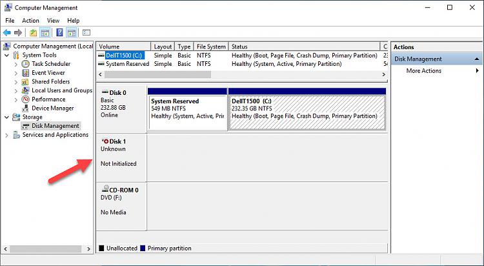Sort by the Volume column header

[124, 46]
